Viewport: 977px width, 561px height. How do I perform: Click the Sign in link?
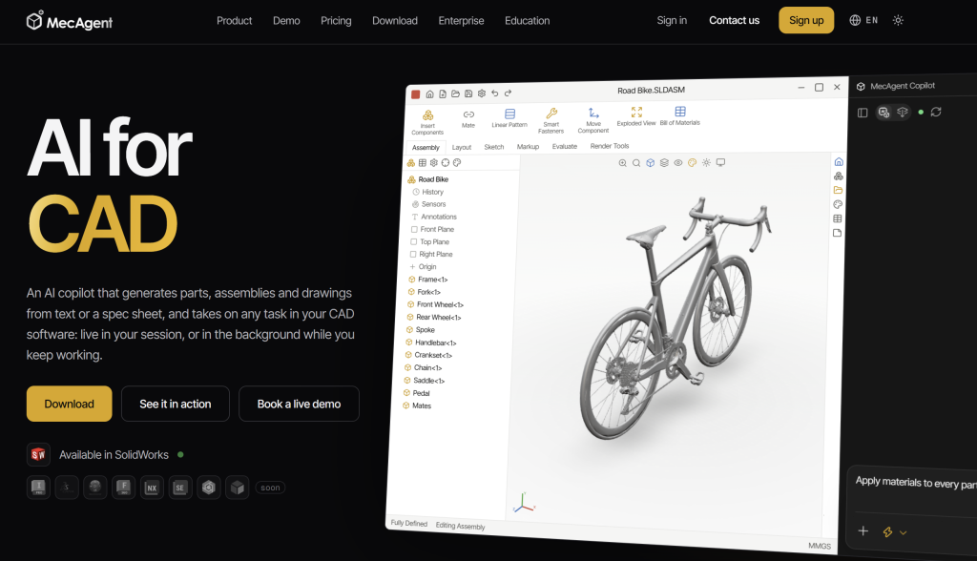pos(672,21)
